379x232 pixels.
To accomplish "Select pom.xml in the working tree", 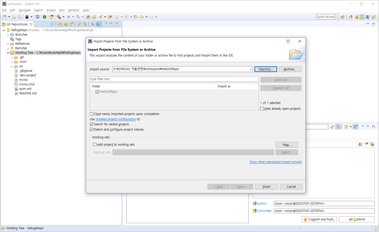I will pyautogui.click(x=25, y=89).
